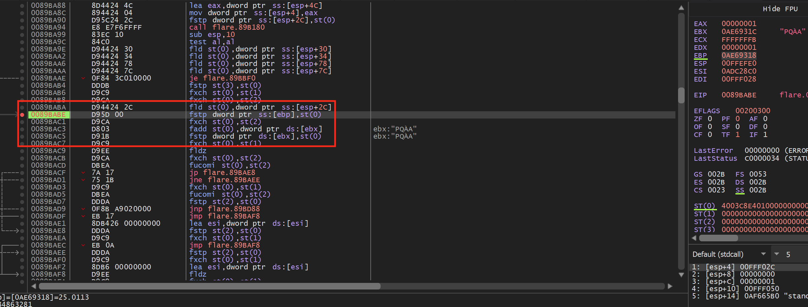Screen dimensions: 808x307
Task: Click disassembly scrollbar down arrow
Action: pos(681,275)
